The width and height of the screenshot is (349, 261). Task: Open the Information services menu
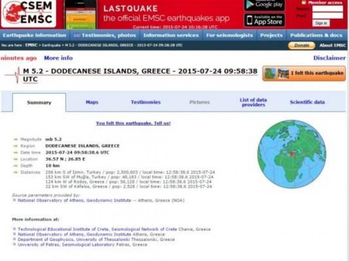171,35
